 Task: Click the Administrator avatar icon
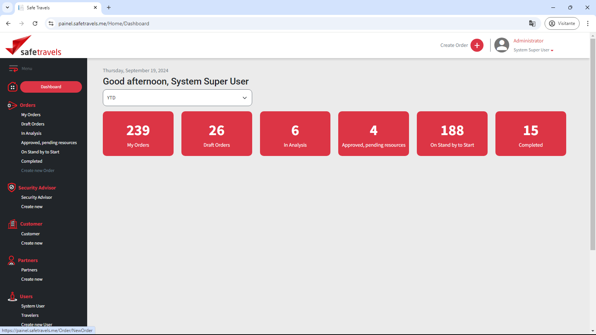coord(501,45)
